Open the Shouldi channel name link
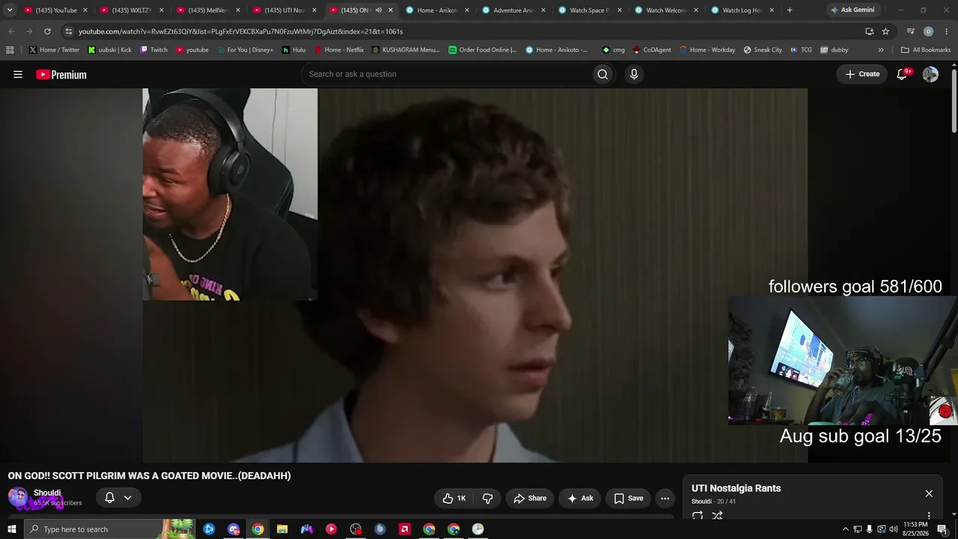Image resolution: width=958 pixels, height=539 pixels. 47,493
